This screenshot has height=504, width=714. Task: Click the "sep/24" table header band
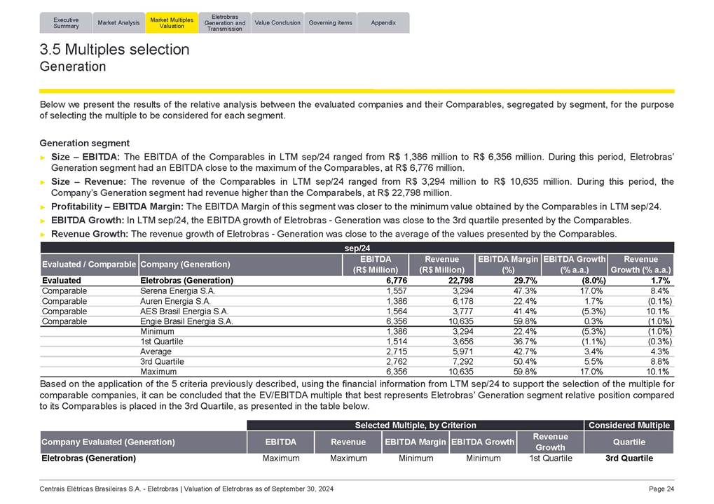pyautogui.click(x=357, y=248)
